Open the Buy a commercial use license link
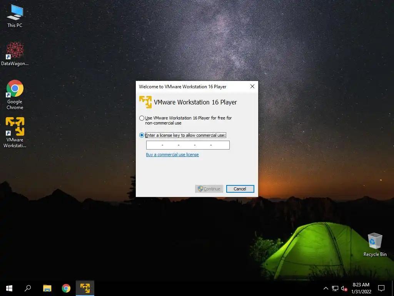 (172, 155)
